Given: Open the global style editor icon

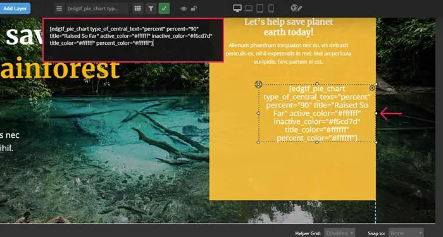Looking at the screenshot, I should click(x=296, y=8).
